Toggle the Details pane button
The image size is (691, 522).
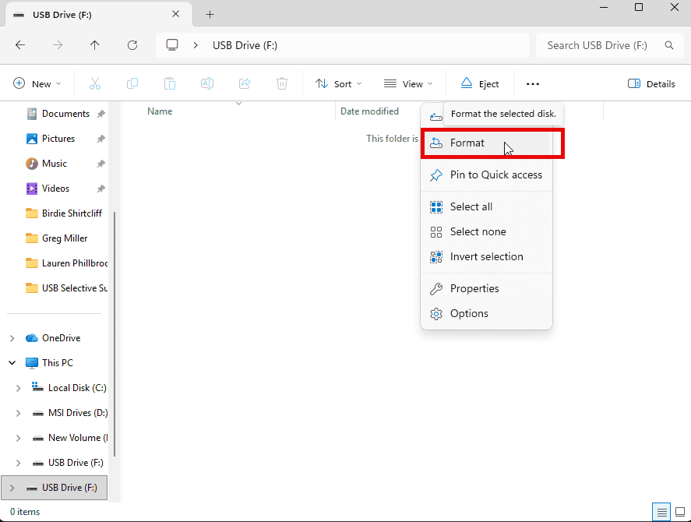[x=651, y=83]
